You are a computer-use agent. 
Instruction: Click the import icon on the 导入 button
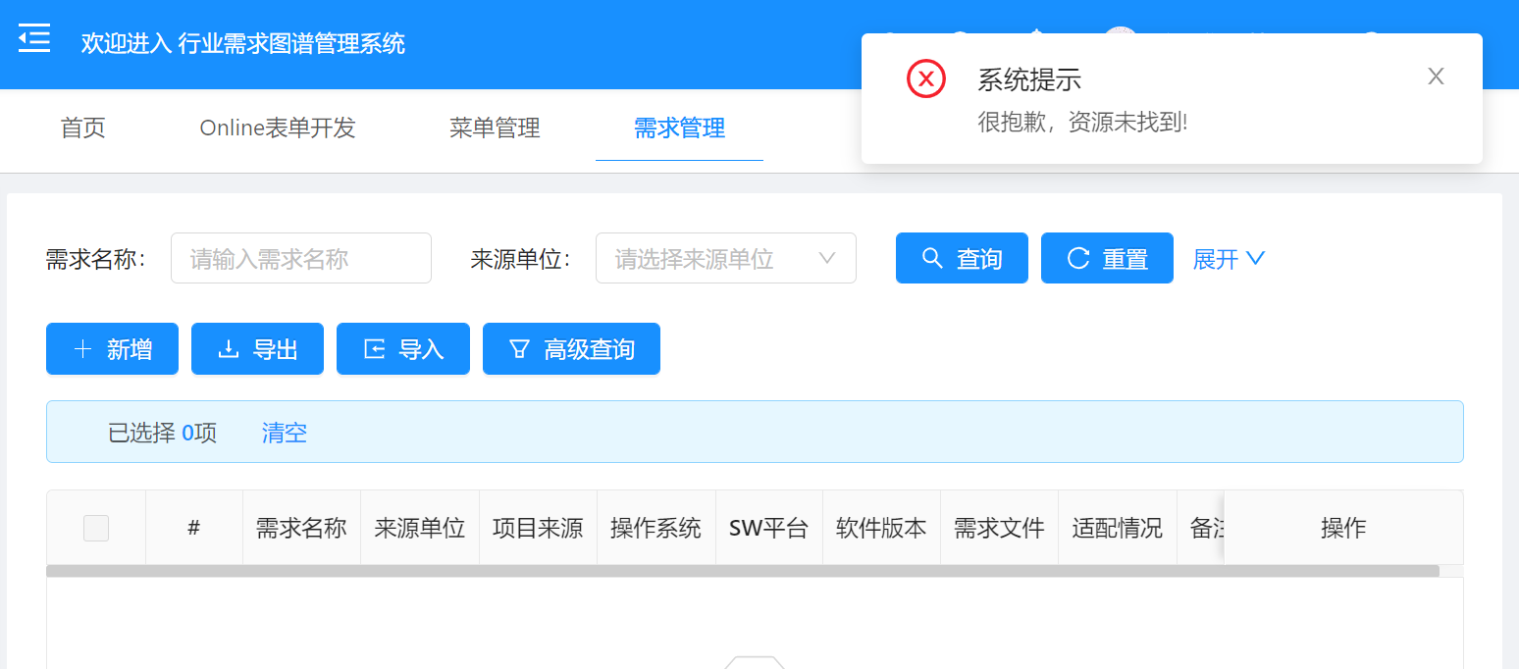[375, 348]
